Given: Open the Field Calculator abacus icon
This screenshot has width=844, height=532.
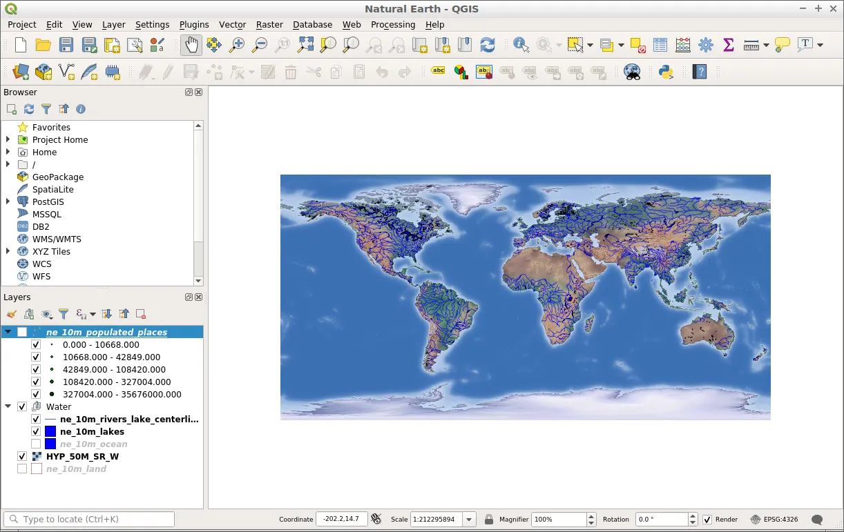Looking at the screenshot, I should 683,46.
